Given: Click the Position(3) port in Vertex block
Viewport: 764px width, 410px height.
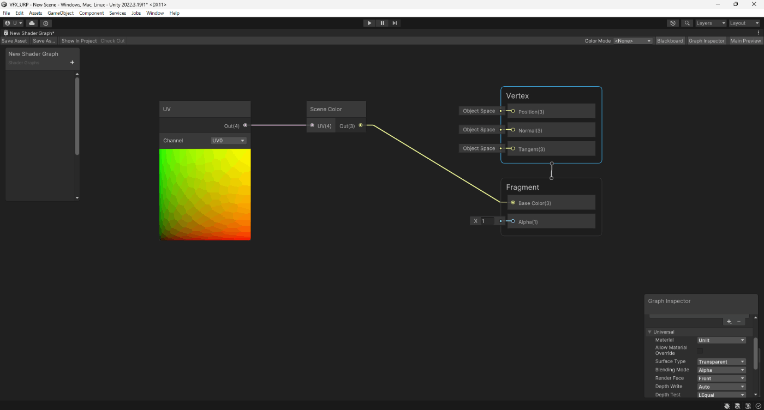Looking at the screenshot, I should (513, 111).
